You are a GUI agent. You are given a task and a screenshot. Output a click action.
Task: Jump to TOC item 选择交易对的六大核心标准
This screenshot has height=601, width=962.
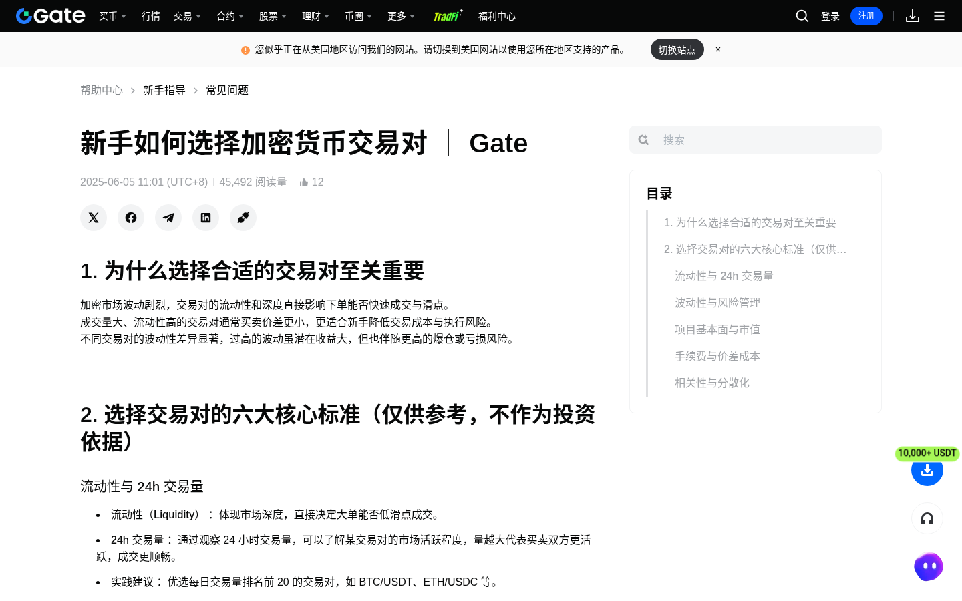(756, 249)
